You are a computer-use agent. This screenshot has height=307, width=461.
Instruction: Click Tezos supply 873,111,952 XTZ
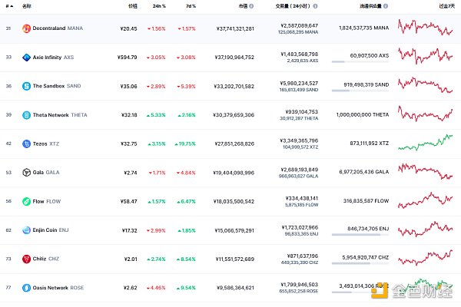(370, 144)
